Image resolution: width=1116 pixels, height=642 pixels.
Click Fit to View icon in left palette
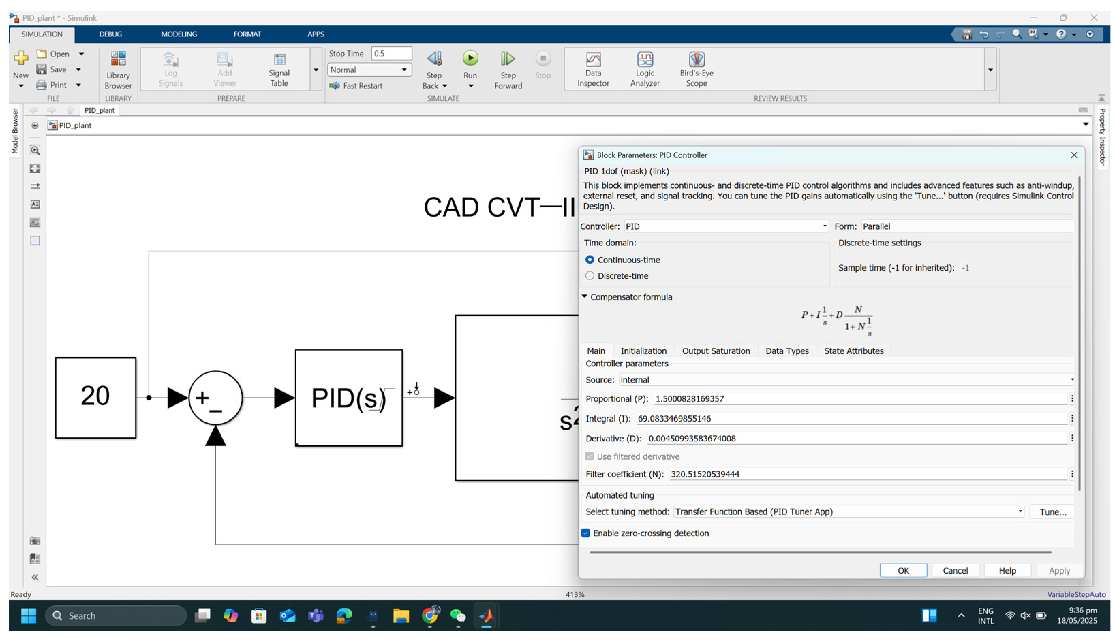click(35, 168)
